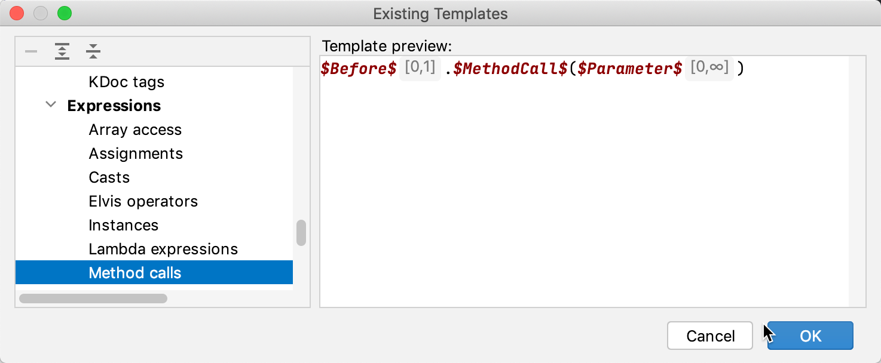Select the Instances template
This screenshot has height=363, width=881.
124,224
